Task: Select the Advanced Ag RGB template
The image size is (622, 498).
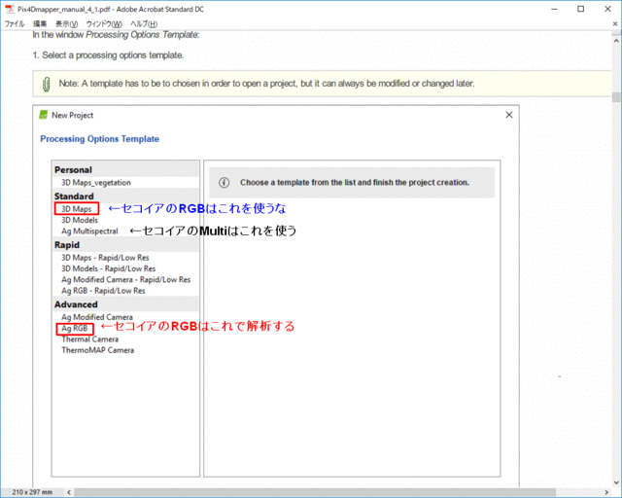Action: click(x=74, y=329)
